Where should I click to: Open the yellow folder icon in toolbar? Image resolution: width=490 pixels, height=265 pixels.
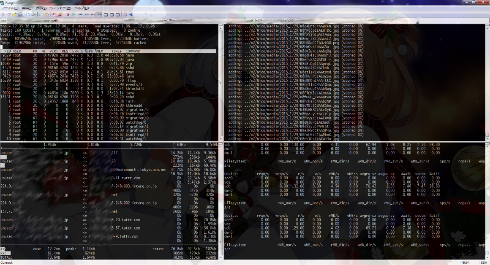(15, 14)
